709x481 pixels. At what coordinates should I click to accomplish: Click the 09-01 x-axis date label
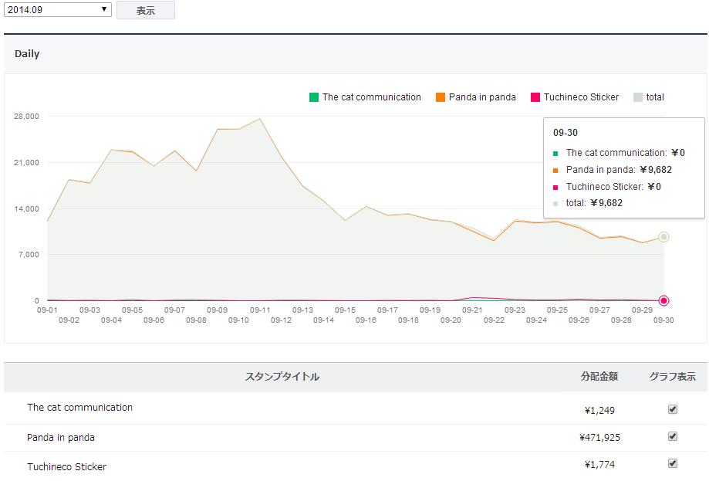coord(48,310)
